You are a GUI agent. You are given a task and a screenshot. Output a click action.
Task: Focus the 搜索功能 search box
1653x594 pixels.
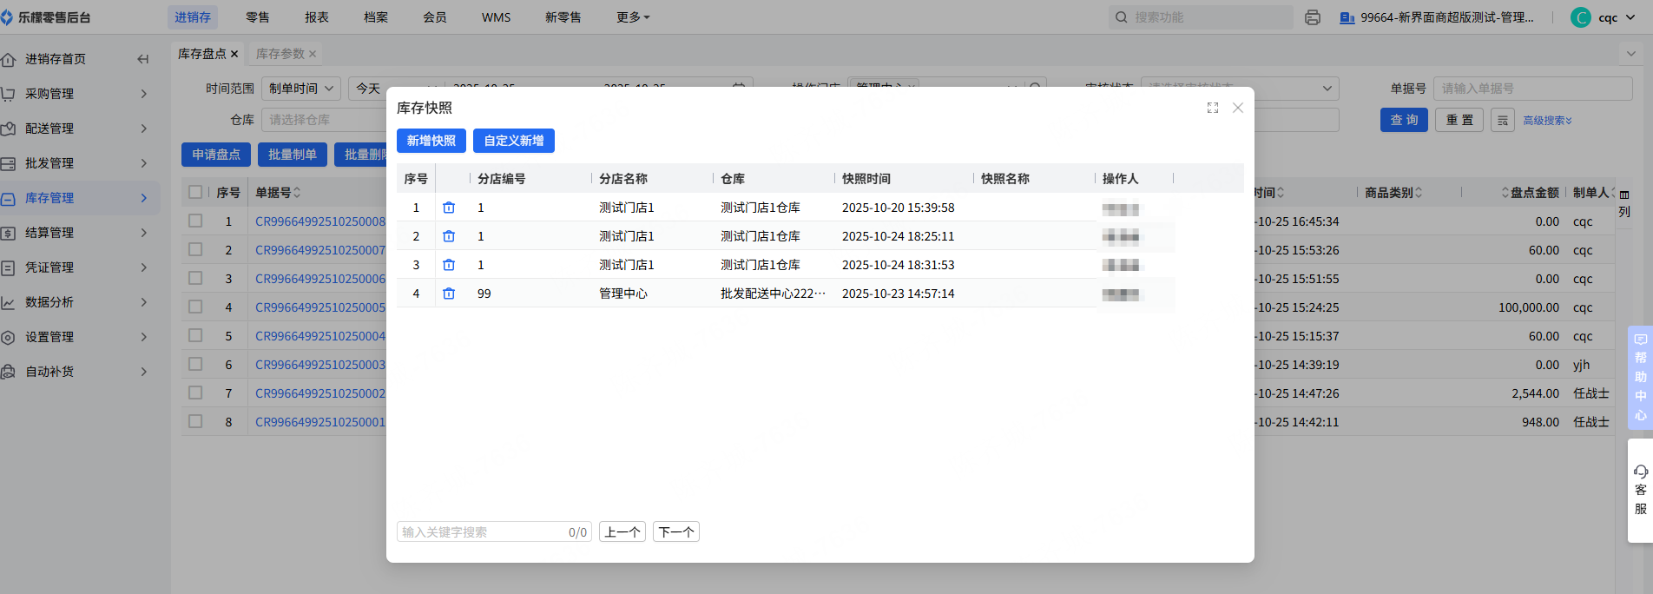[x=1201, y=17]
